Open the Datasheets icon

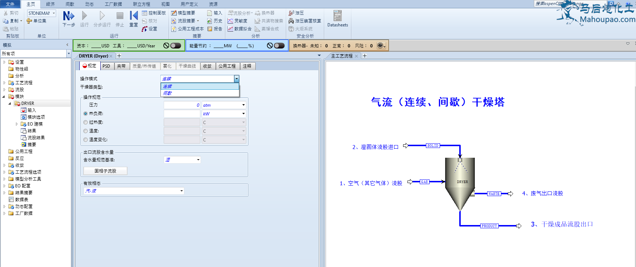pos(338,18)
